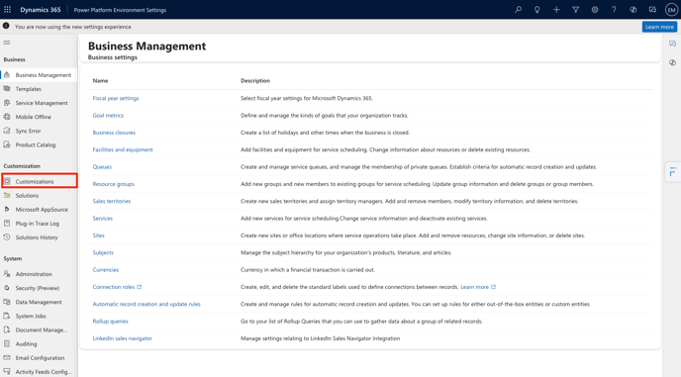Screen dimensions: 681x377
Task: Open Product Catalog in the sidebar
Action: click(36, 144)
